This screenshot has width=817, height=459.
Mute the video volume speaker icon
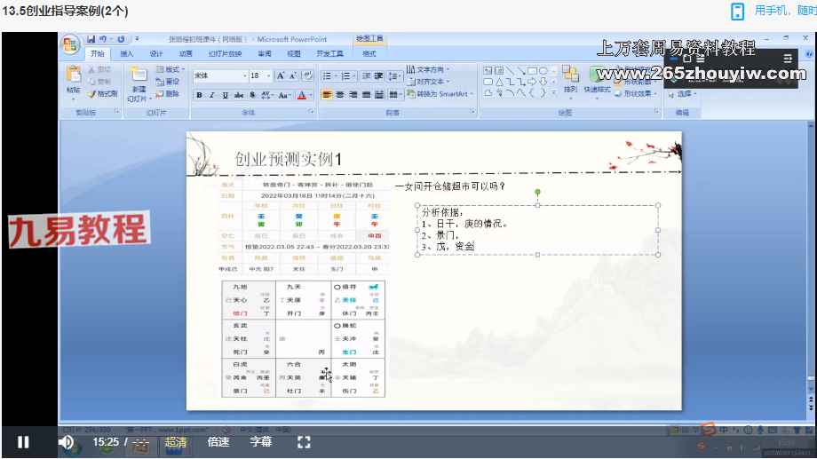[x=66, y=442]
